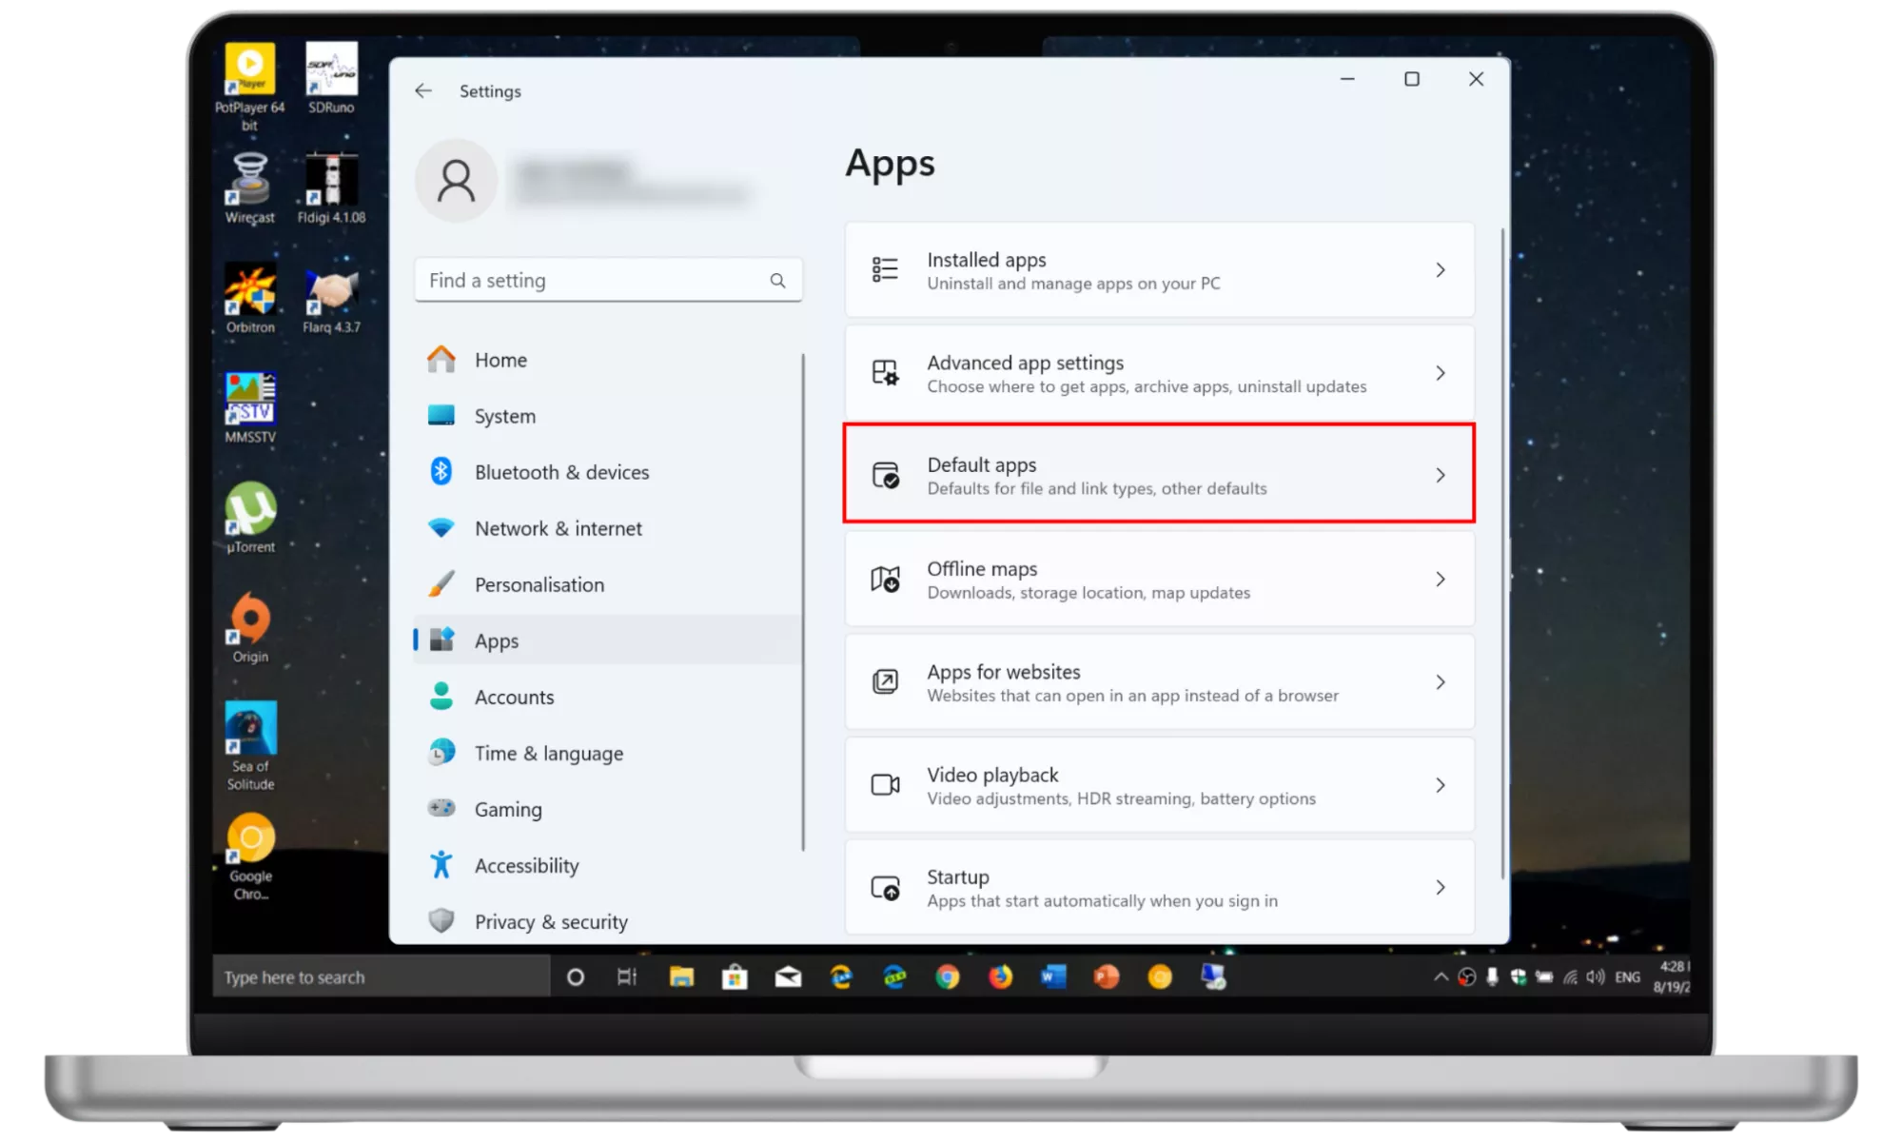Show hidden system tray icons arrow

click(x=1441, y=977)
